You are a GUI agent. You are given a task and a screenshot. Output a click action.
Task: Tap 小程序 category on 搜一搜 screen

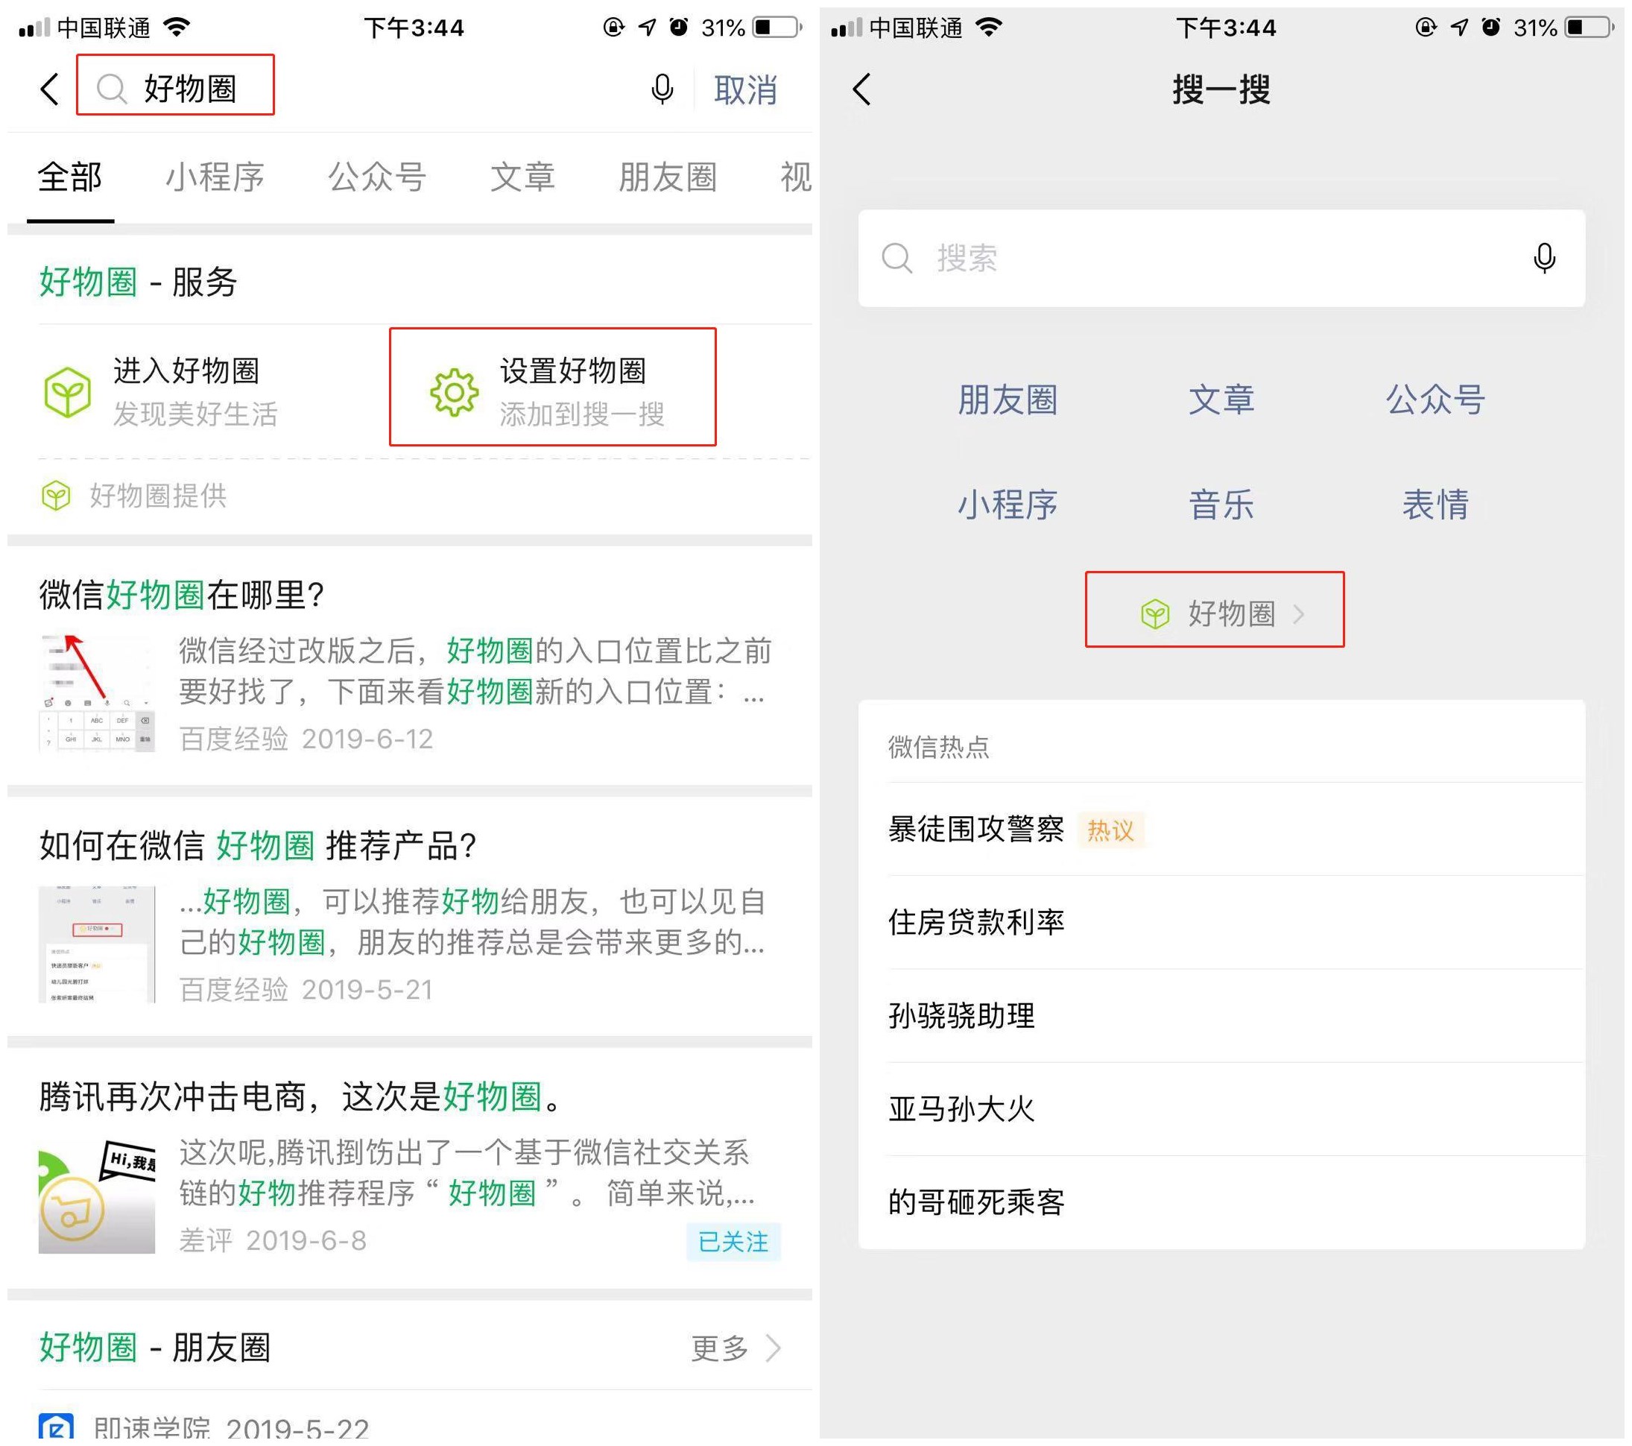[x=1008, y=505]
